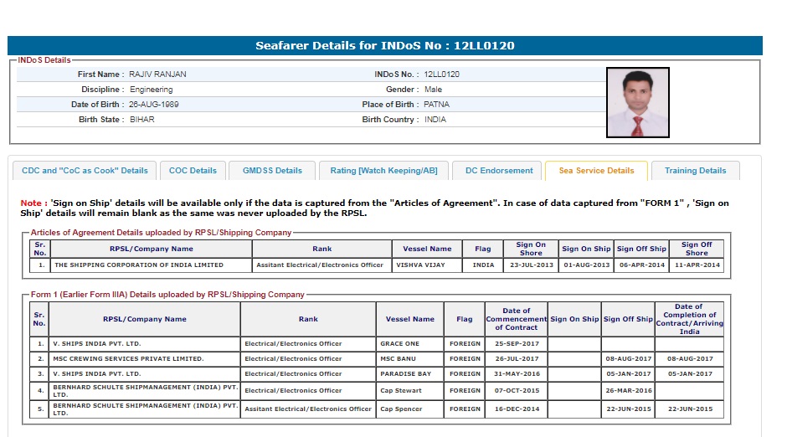
Task: Click the seafarer's profile photo
Action: pyautogui.click(x=637, y=103)
